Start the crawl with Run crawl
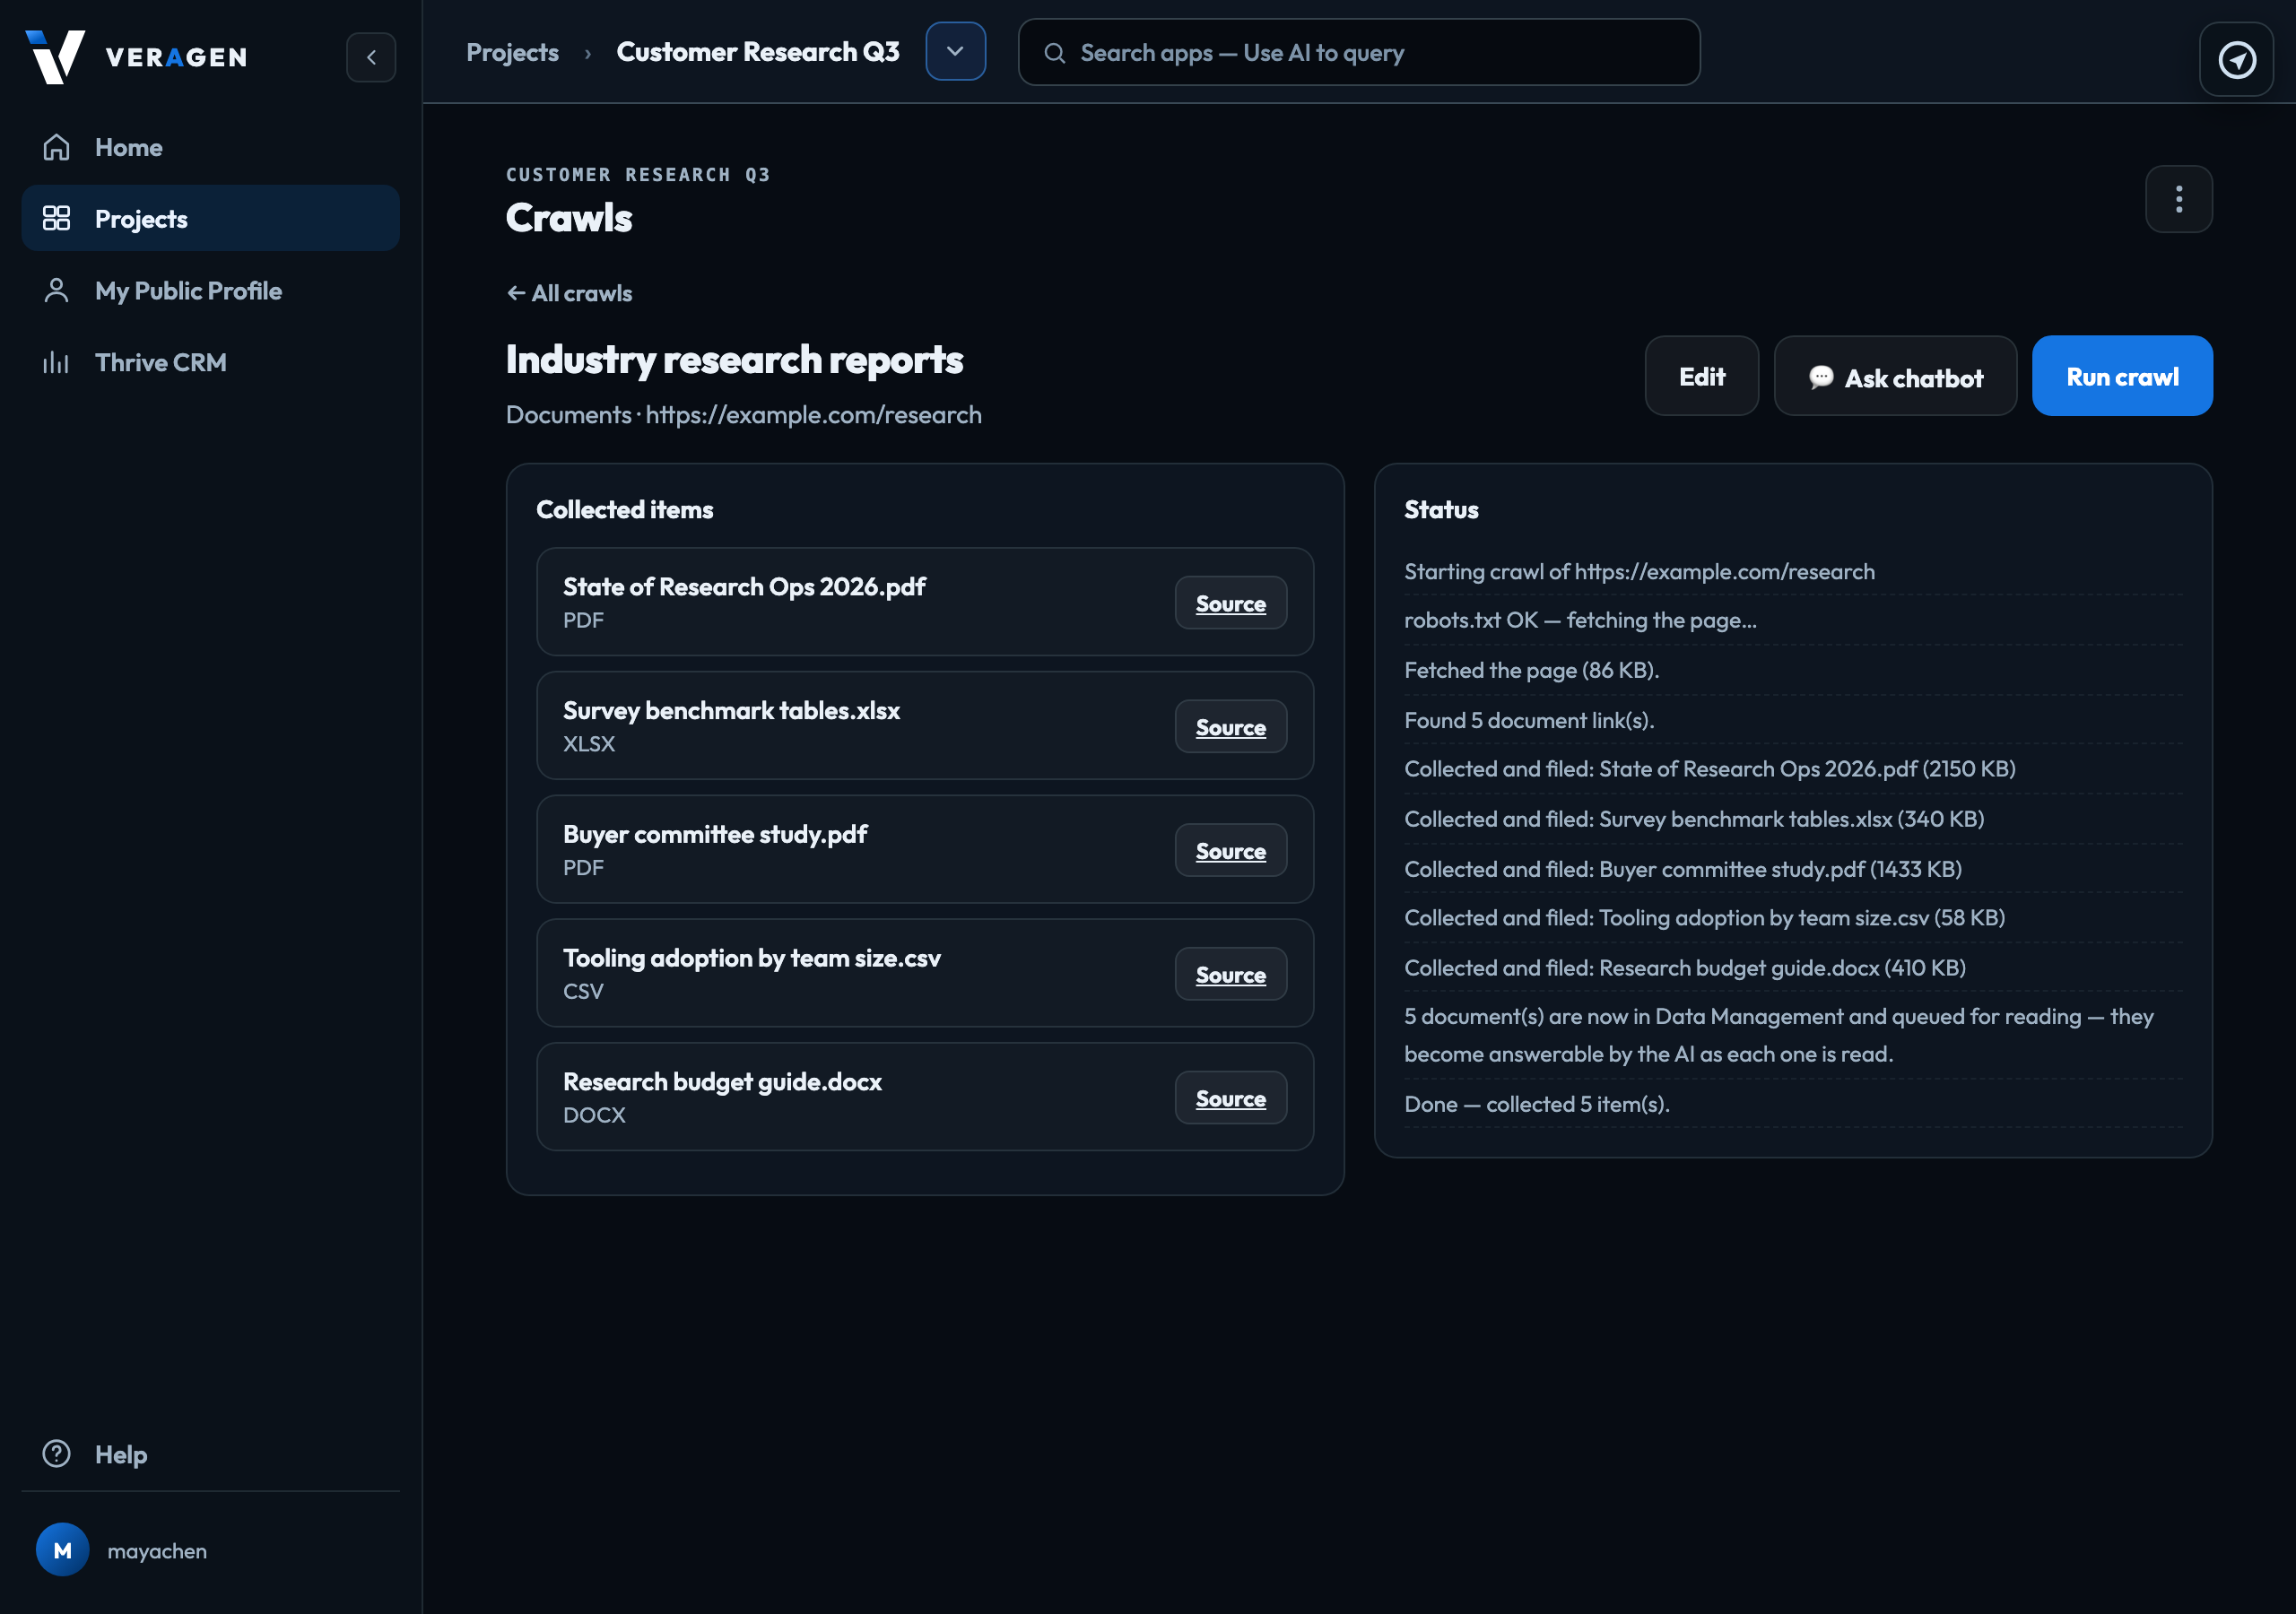The image size is (2296, 1614). (x=2122, y=376)
